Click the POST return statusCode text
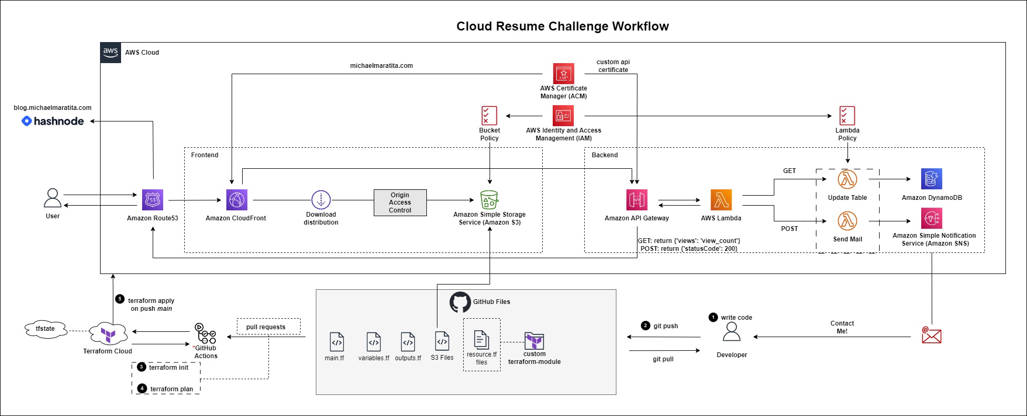This screenshot has height=416, width=1027. [689, 249]
